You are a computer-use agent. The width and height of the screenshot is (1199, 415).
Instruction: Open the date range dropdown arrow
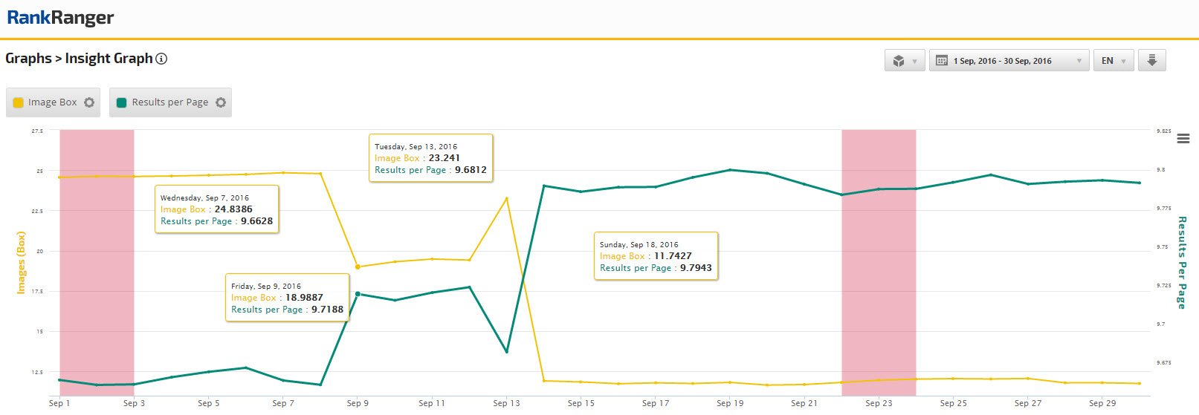coord(1079,61)
